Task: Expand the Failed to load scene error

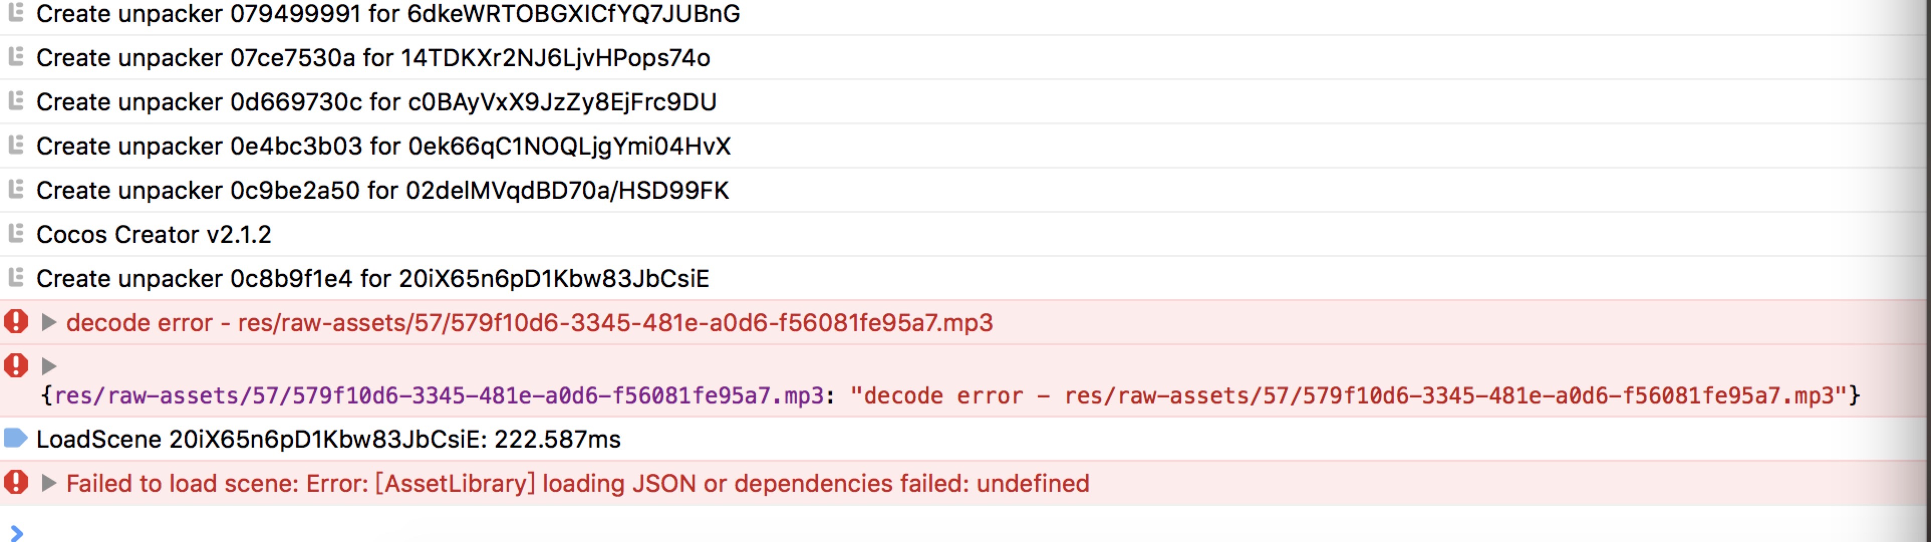Action: pyautogui.click(x=49, y=483)
